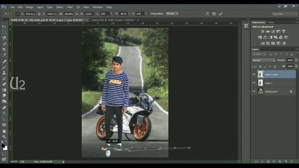Hide the Background layer eye
This screenshot has width=299, height=168.
[254, 91]
